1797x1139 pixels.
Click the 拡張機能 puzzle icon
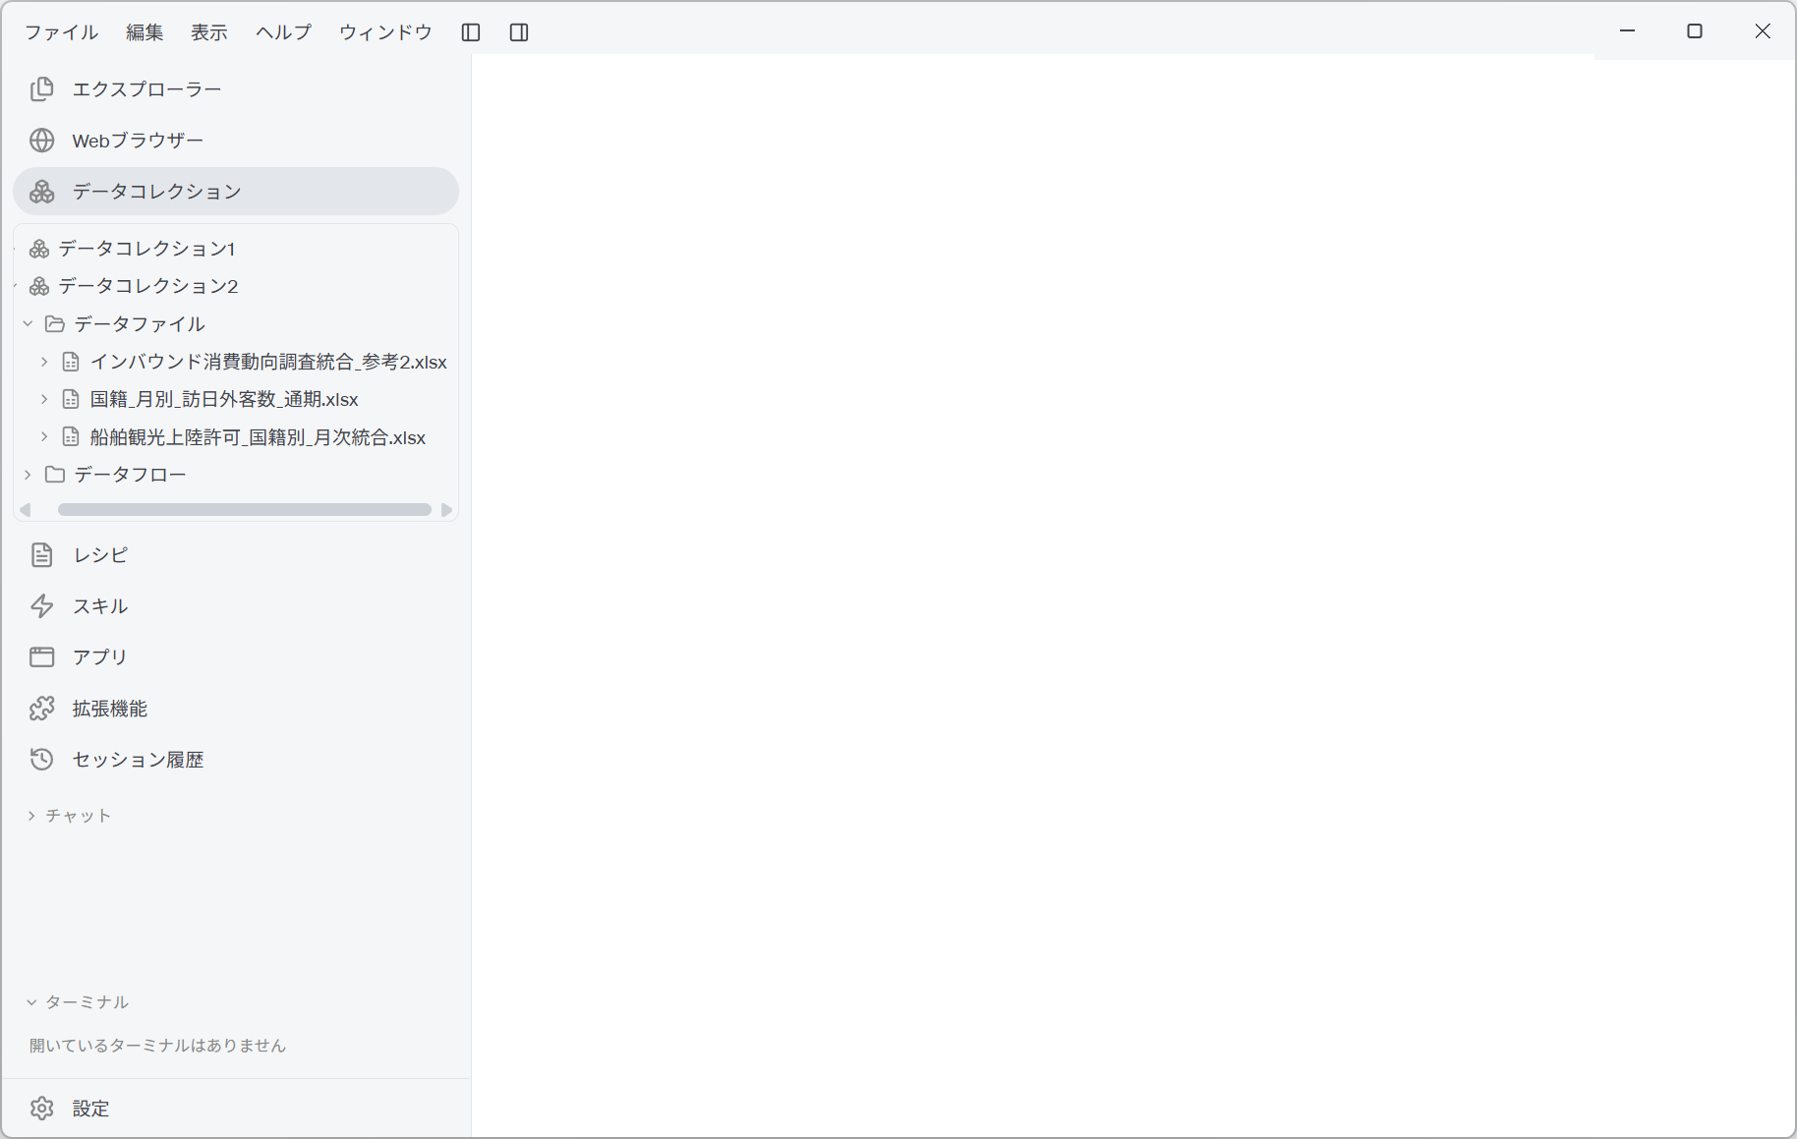pyautogui.click(x=41, y=709)
